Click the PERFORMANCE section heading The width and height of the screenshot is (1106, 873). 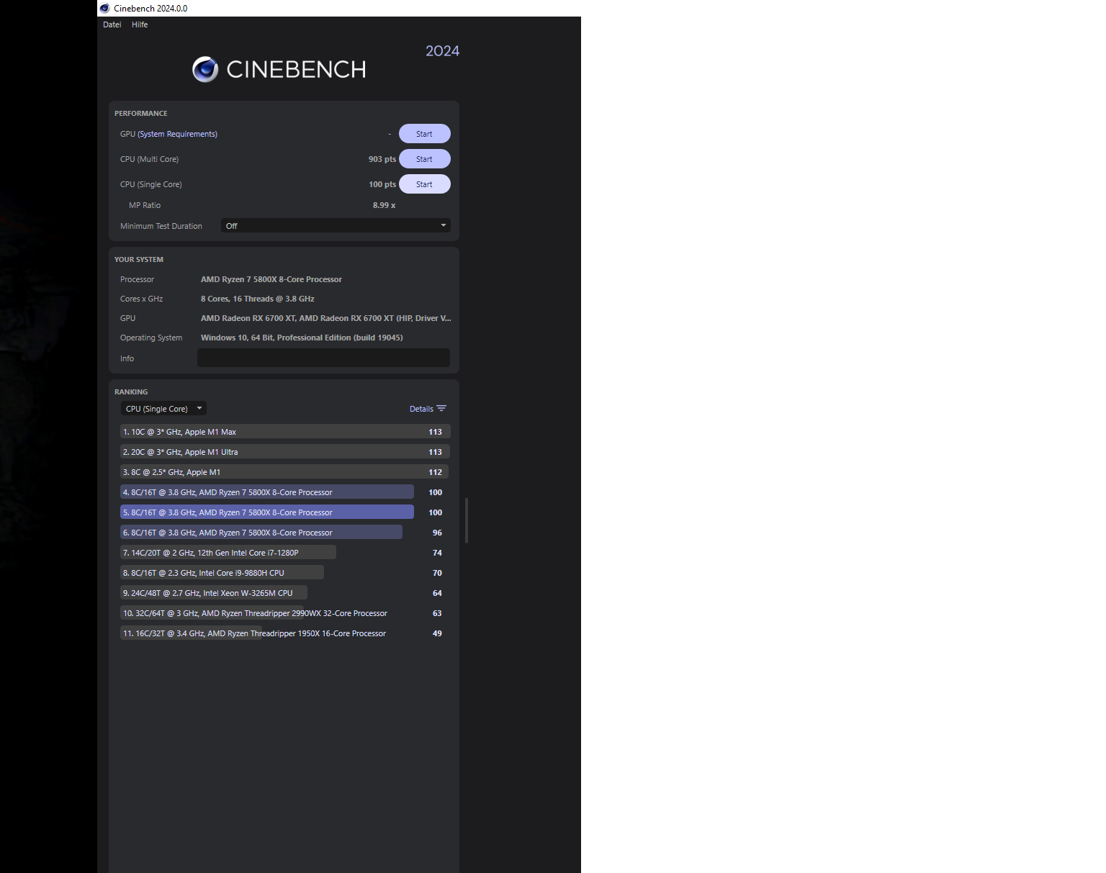point(141,114)
